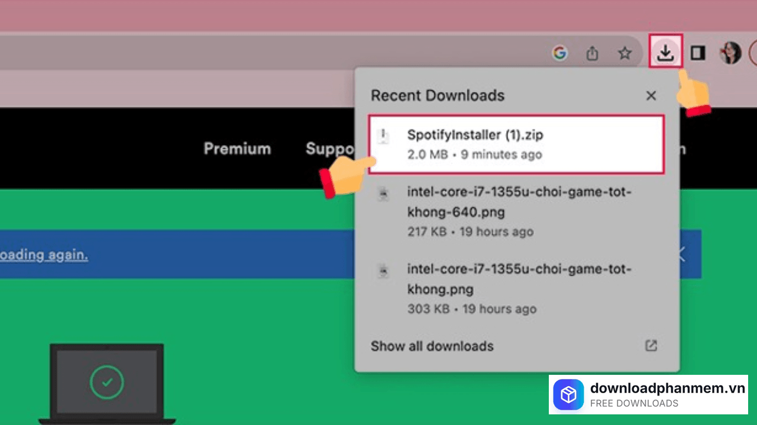Show all downloads
The width and height of the screenshot is (757, 425).
(432, 346)
